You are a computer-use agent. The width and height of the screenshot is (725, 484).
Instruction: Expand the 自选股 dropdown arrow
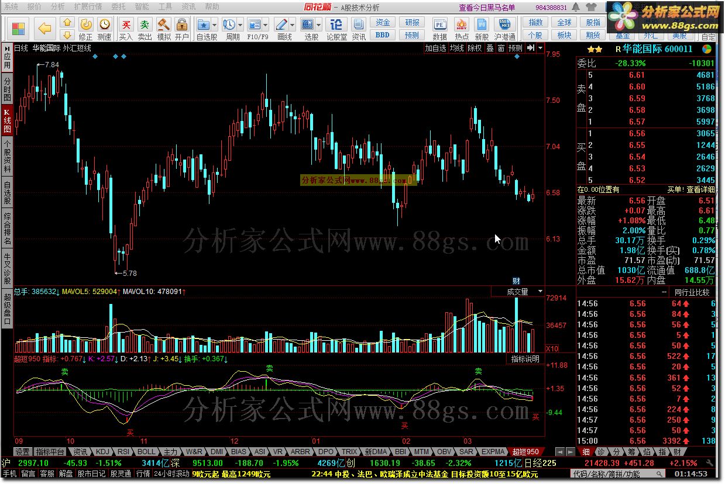coord(214,25)
